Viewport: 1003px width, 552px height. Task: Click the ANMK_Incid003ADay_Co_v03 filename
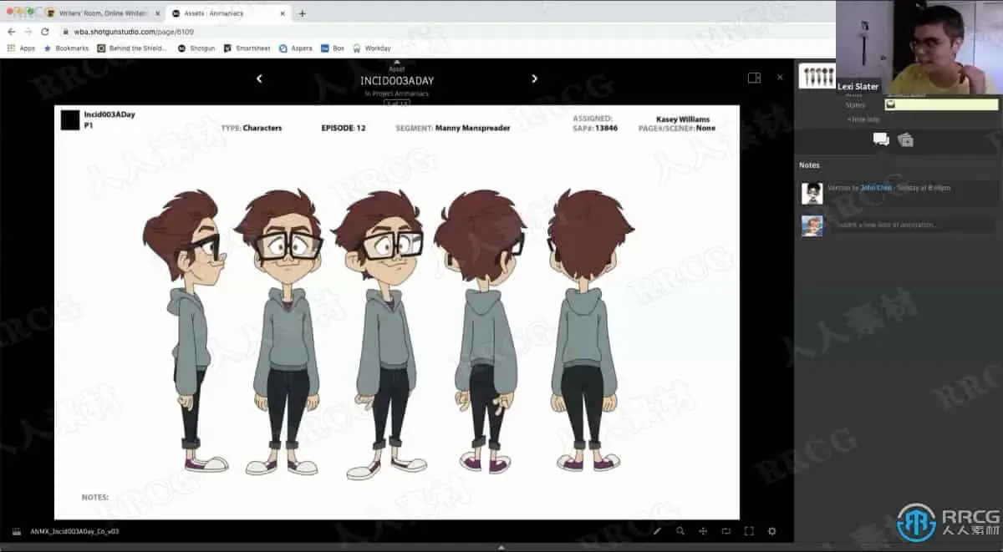(x=75, y=531)
